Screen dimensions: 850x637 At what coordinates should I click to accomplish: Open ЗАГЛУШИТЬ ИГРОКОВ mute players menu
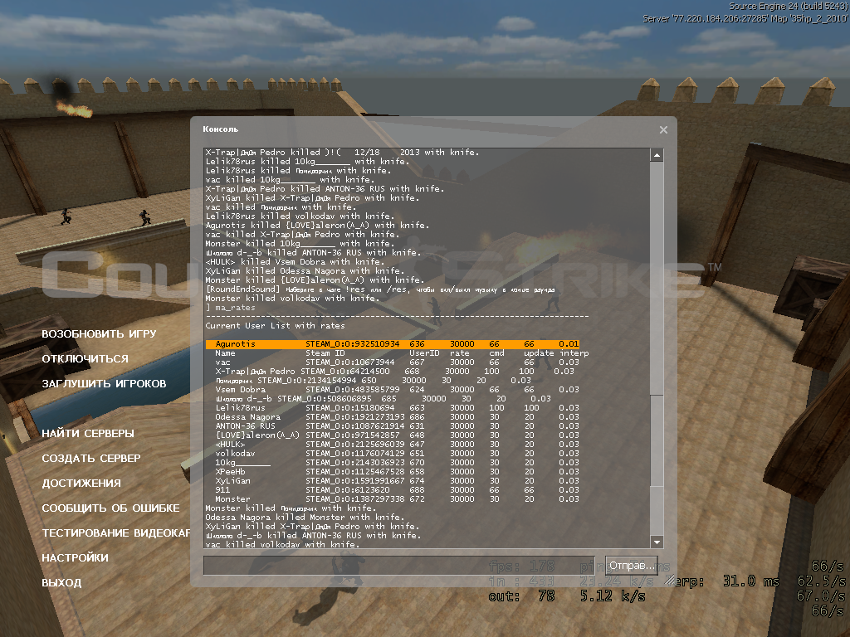pyautogui.click(x=104, y=383)
